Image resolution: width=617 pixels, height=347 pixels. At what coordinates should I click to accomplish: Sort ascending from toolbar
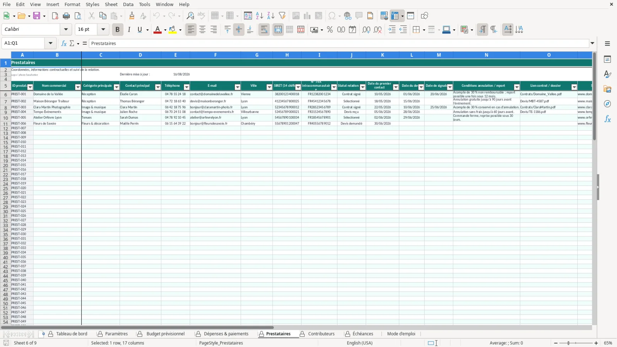[260, 16]
